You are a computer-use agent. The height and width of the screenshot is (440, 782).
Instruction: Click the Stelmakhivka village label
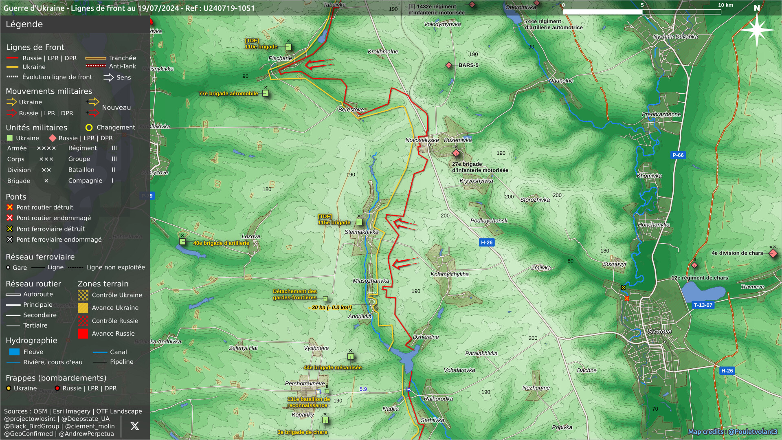[x=361, y=232]
